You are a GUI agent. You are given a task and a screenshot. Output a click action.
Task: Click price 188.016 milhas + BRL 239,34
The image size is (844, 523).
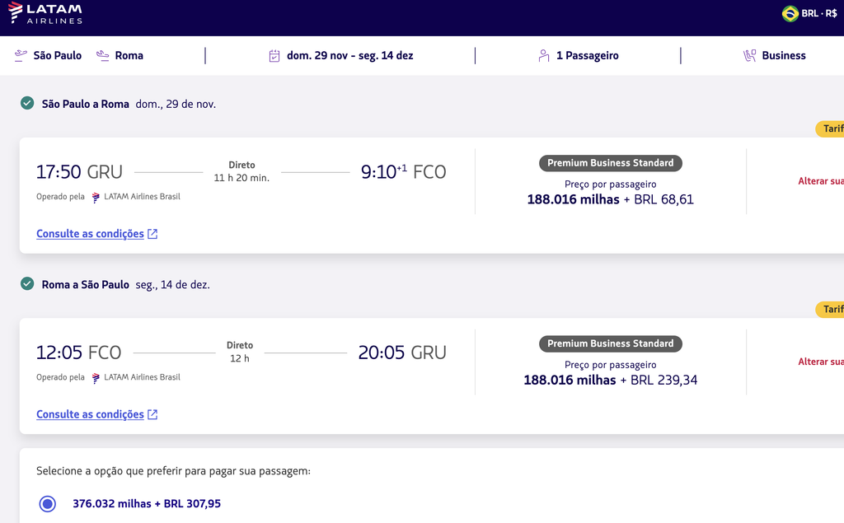[611, 381]
